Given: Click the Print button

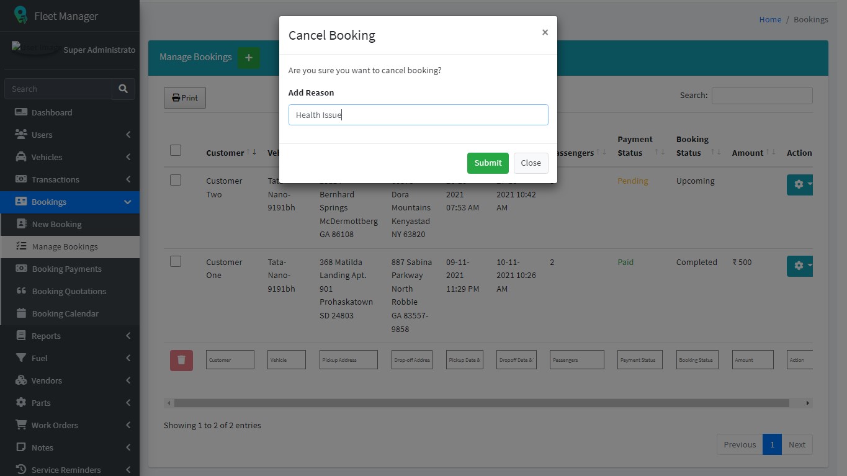Looking at the screenshot, I should (x=185, y=98).
